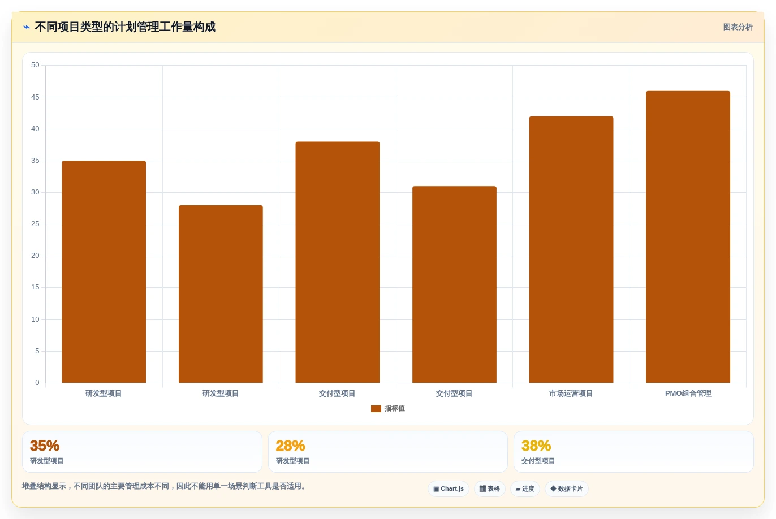This screenshot has height=519, width=776.
Task: Click the 指标值 legend label
Action: coord(395,409)
